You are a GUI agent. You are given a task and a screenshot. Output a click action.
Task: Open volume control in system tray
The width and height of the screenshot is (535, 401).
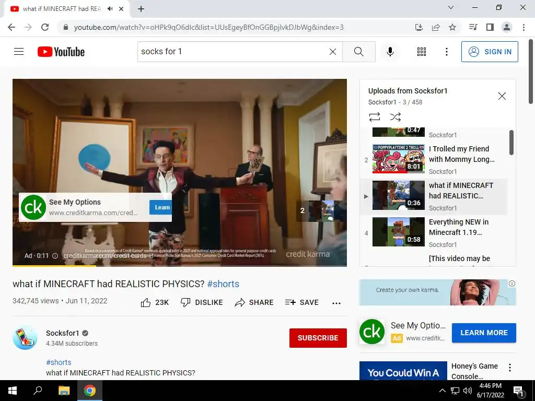(x=468, y=391)
